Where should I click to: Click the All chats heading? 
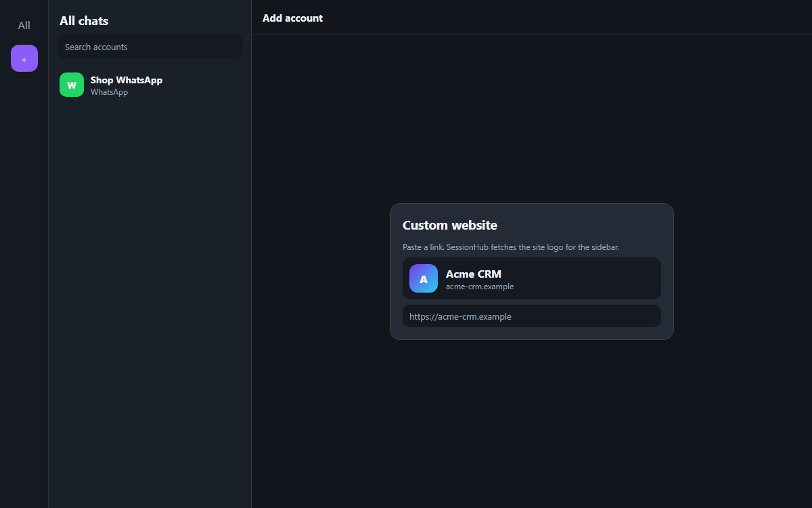[x=84, y=21]
